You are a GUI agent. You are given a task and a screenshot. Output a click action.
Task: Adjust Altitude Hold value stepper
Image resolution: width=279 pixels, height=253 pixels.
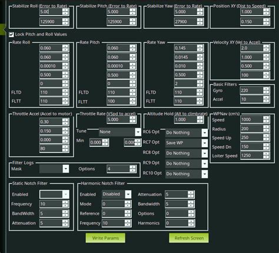[200, 119]
